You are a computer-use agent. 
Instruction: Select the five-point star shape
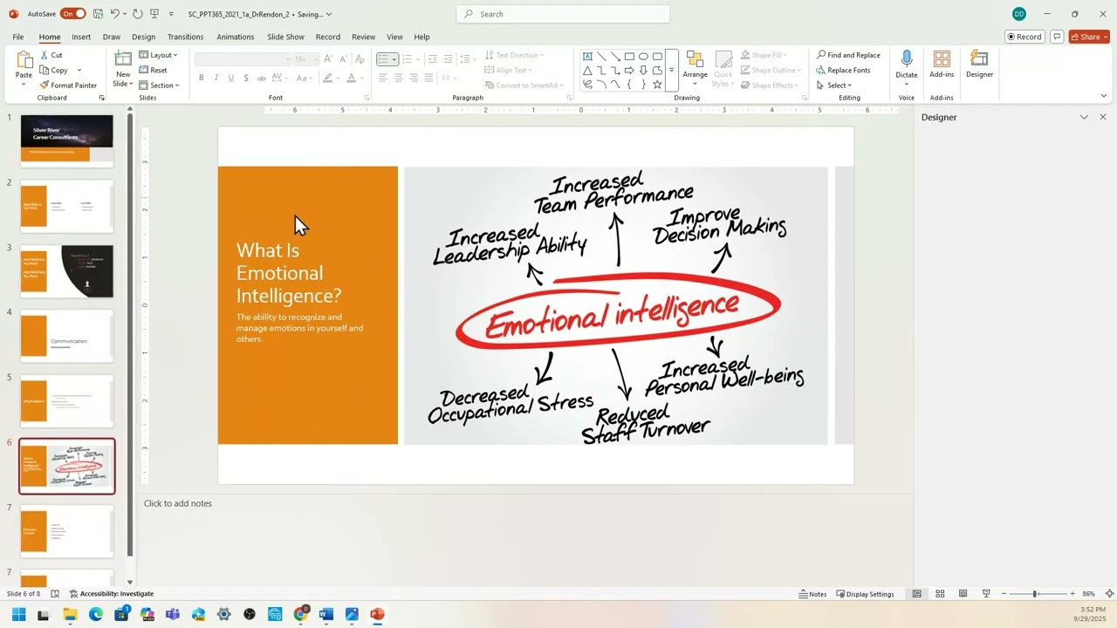pos(657,85)
